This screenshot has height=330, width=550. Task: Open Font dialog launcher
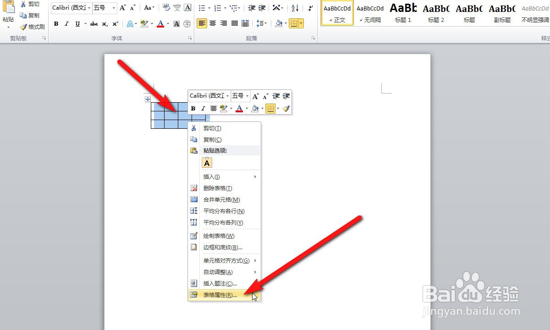pyautogui.click(x=190, y=39)
